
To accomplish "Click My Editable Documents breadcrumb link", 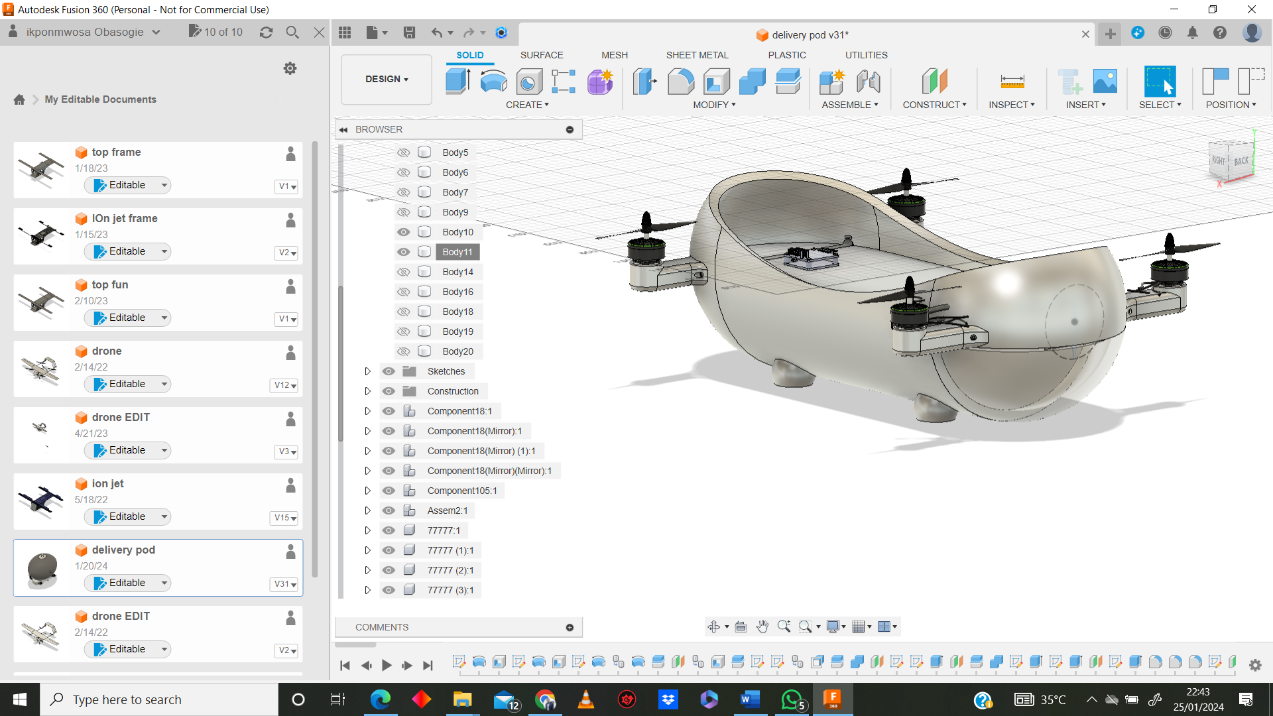I will [x=100, y=99].
